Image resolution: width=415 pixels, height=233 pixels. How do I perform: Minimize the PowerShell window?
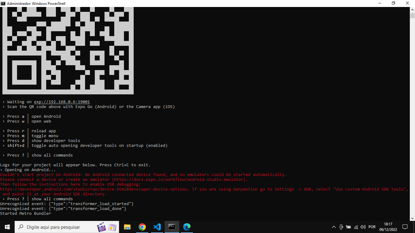[380, 3]
